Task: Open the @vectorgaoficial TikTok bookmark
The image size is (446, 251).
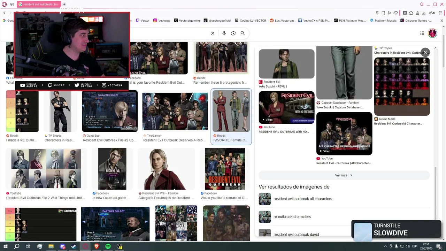Action: [x=217, y=21]
